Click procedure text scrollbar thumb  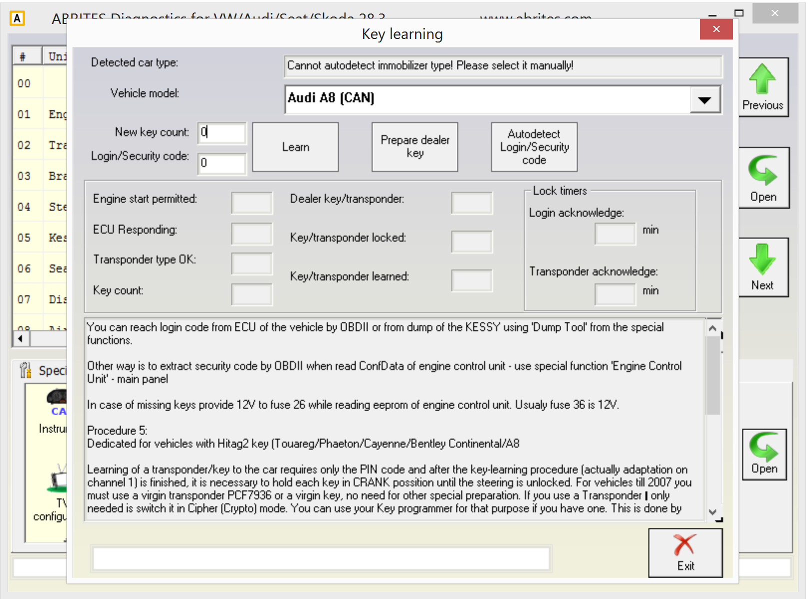(x=712, y=375)
